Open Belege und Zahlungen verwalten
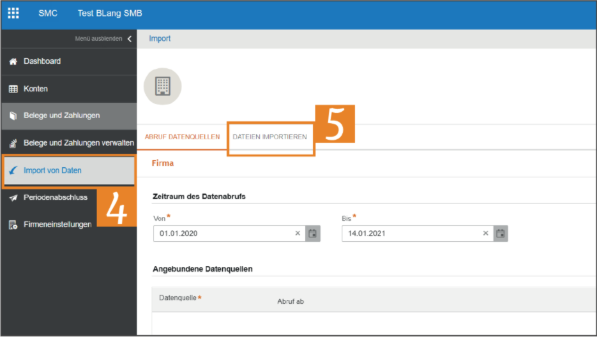The width and height of the screenshot is (597, 337). pyautogui.click(x=78, y=142)
